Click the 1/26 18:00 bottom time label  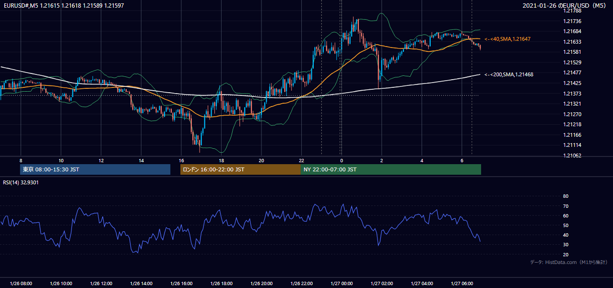[221, 284]
